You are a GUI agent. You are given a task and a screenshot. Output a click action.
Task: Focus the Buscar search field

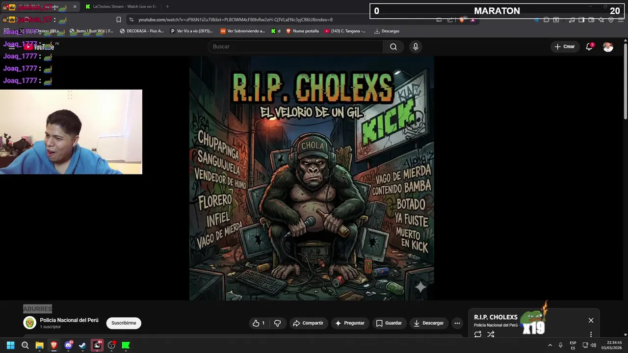(x=295, y=47)
